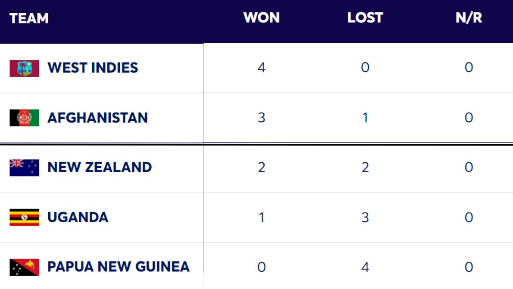
Task: Click Uganda's lost count of 3
Action: click(365, 217)
